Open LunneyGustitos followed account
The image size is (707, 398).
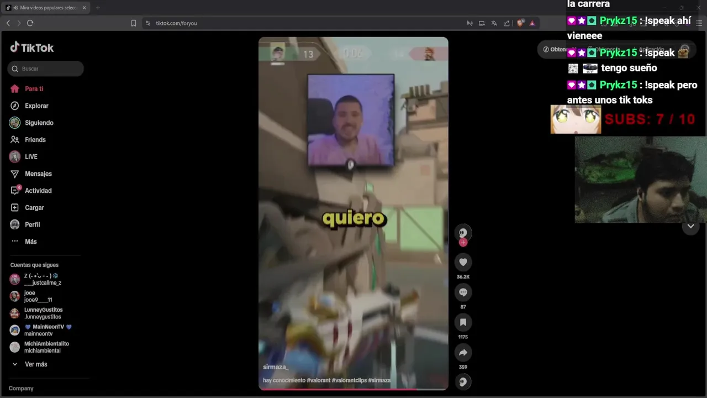click(36, 313)
